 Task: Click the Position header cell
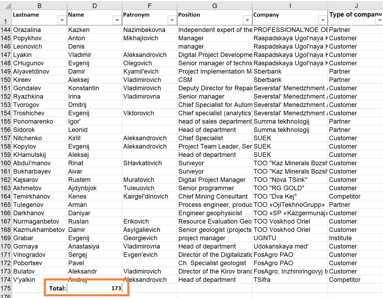pyautogui.click(x=215, y=18)
